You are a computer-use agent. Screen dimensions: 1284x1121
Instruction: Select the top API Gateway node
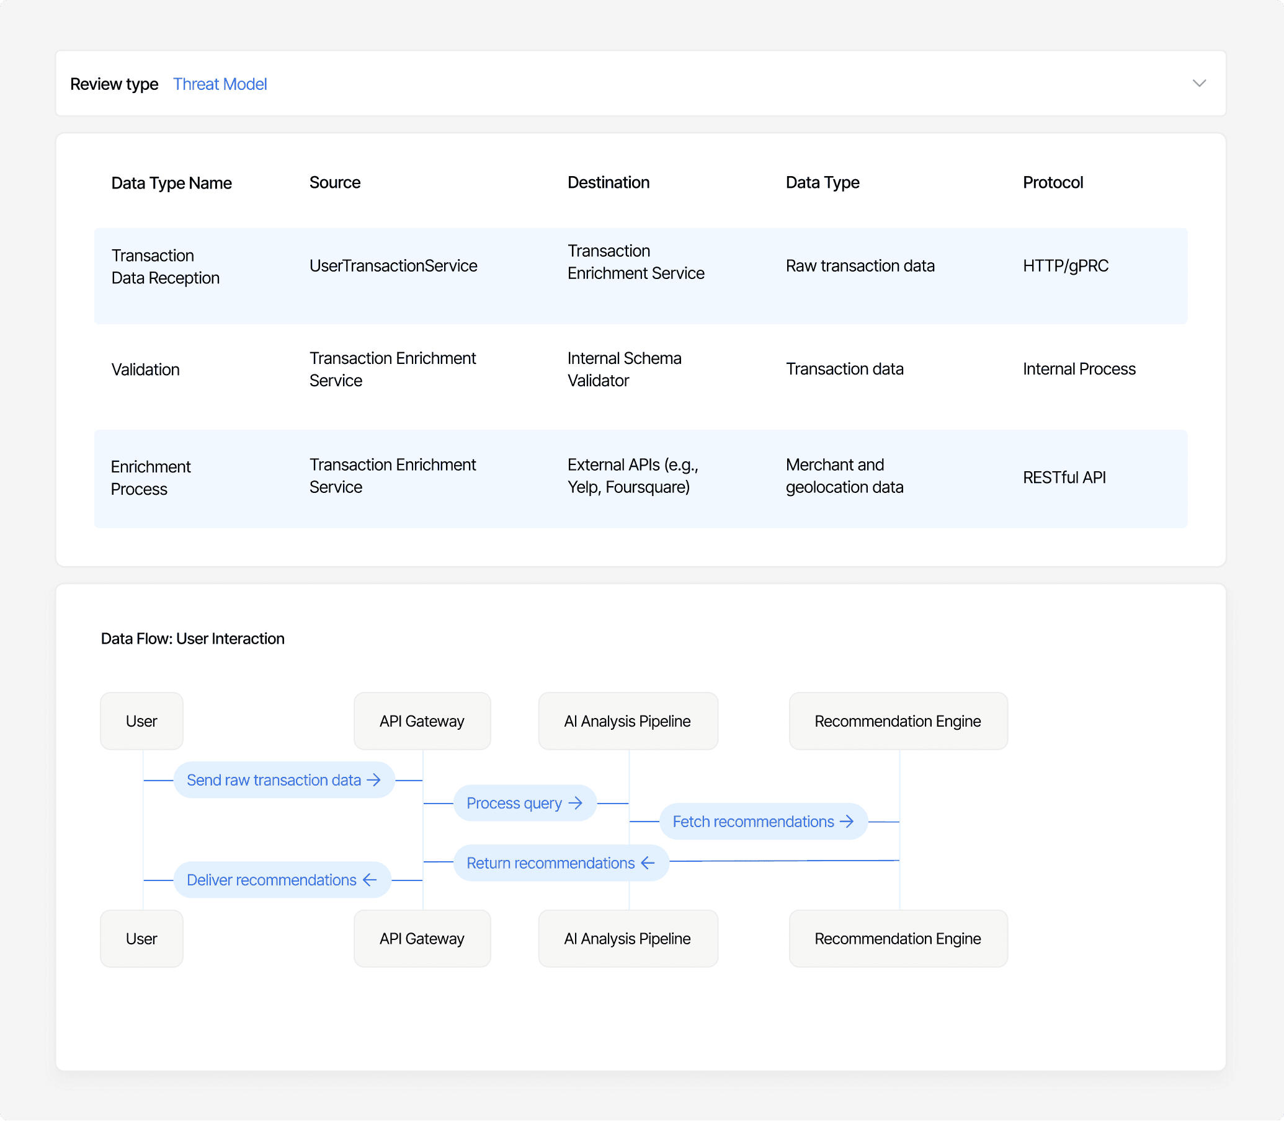point(422,720)
